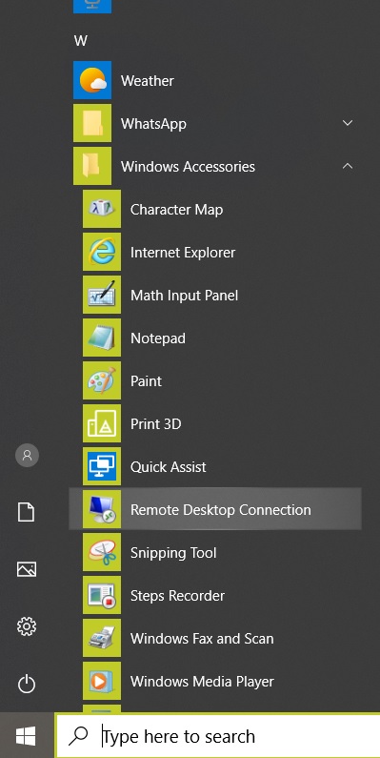Click the Paint text label
The image size is (380, 758).
[147, 381]
